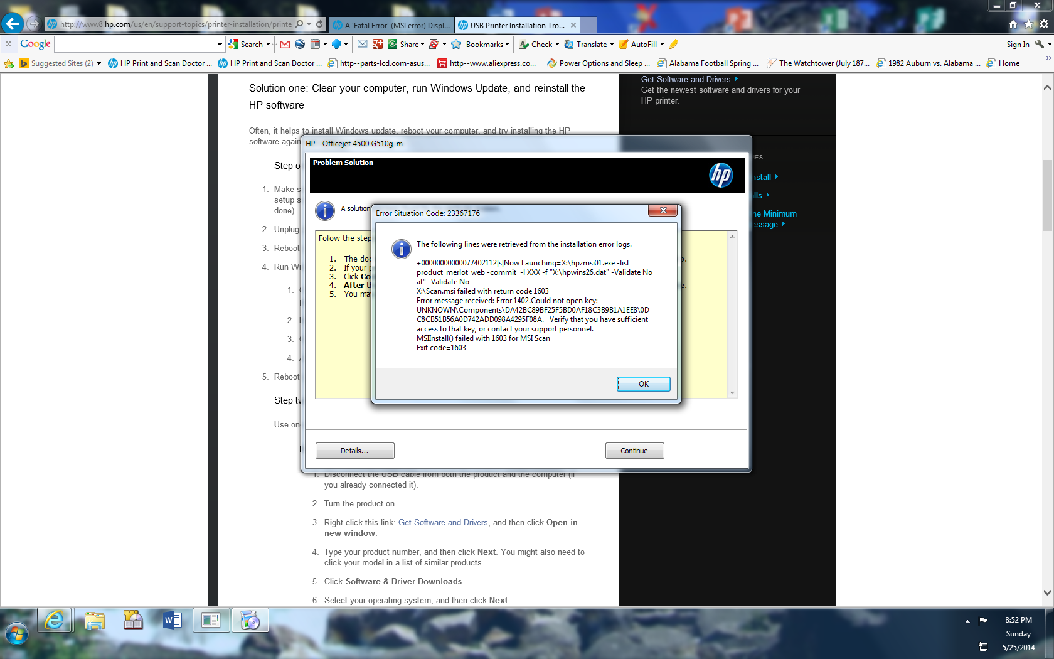
Task: Expand the Google search box dropdown arrow
Action: point(220,44)
